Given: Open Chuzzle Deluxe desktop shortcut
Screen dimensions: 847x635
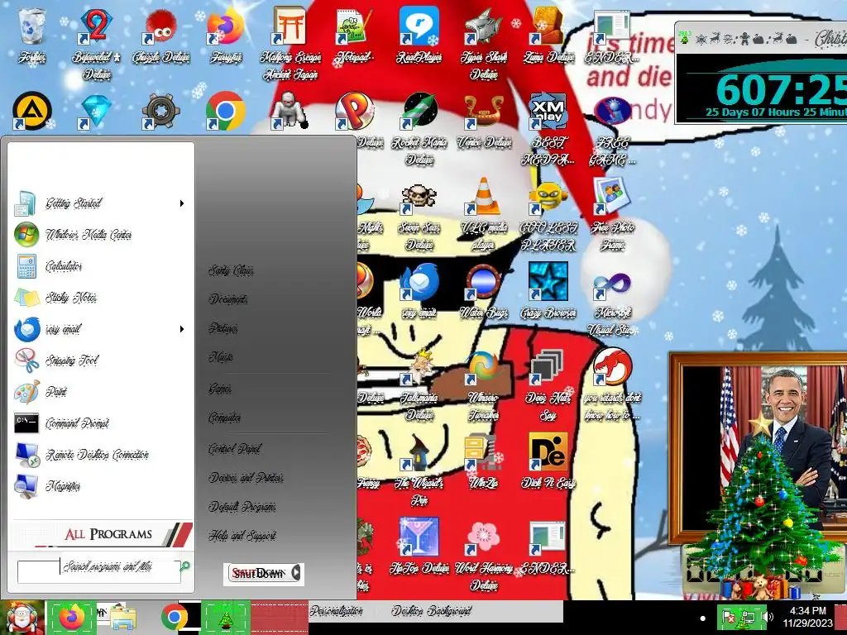Looking at the screenshot, I should (161, 36).
